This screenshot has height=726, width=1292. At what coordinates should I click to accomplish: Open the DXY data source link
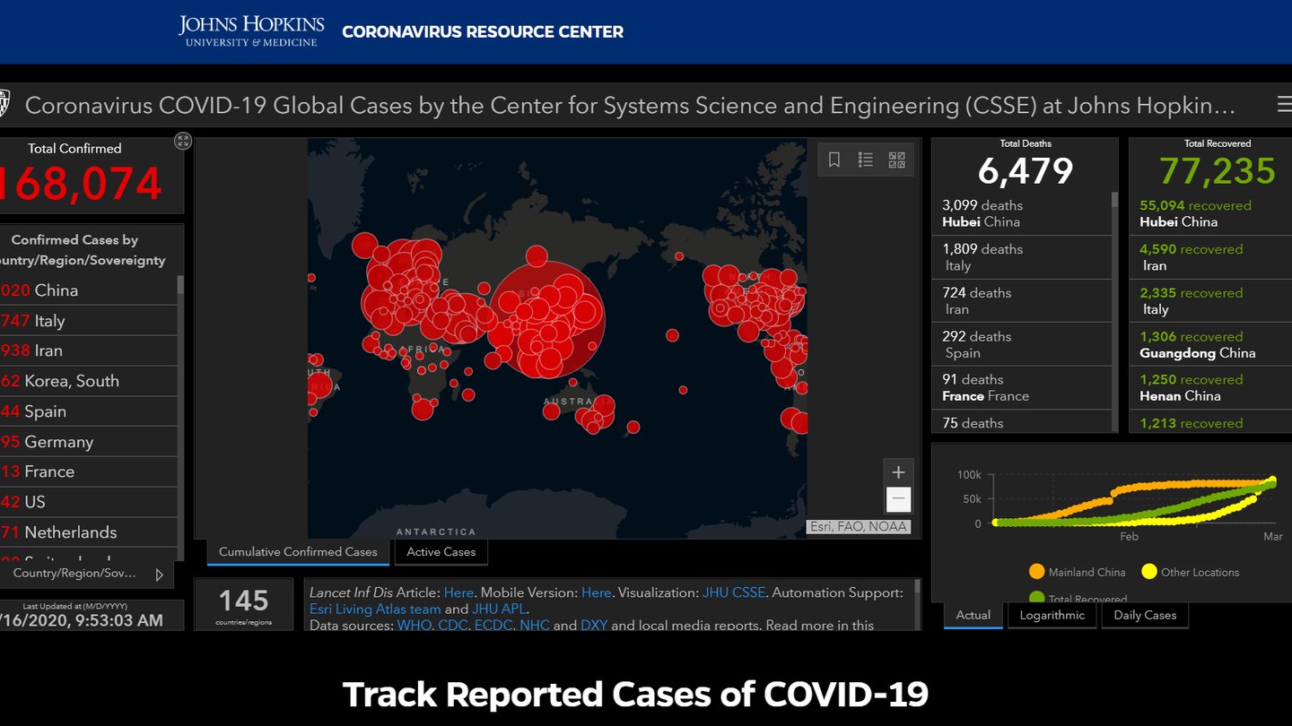coord(594,625)
